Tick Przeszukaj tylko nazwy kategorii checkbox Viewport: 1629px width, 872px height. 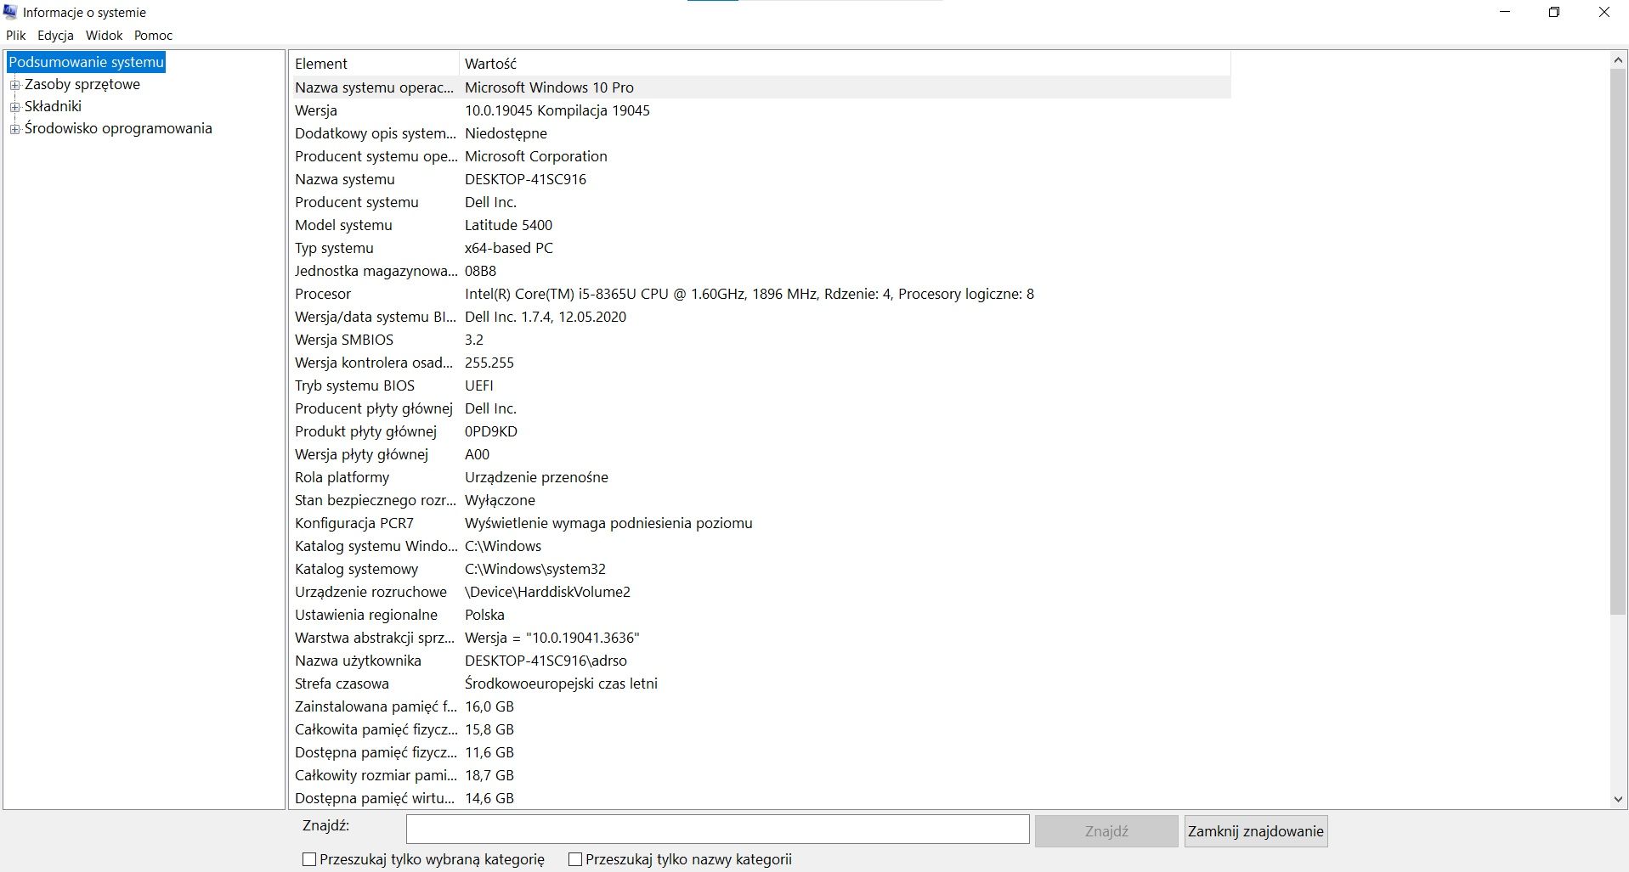click(575, 859)
